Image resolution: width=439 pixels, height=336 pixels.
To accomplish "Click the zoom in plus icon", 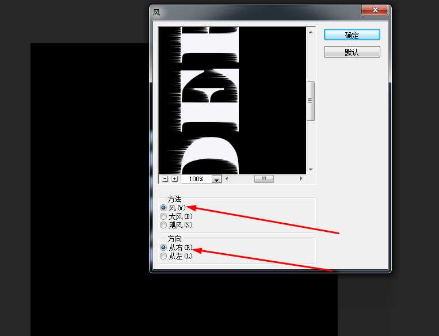I will [x=174, y=179].
